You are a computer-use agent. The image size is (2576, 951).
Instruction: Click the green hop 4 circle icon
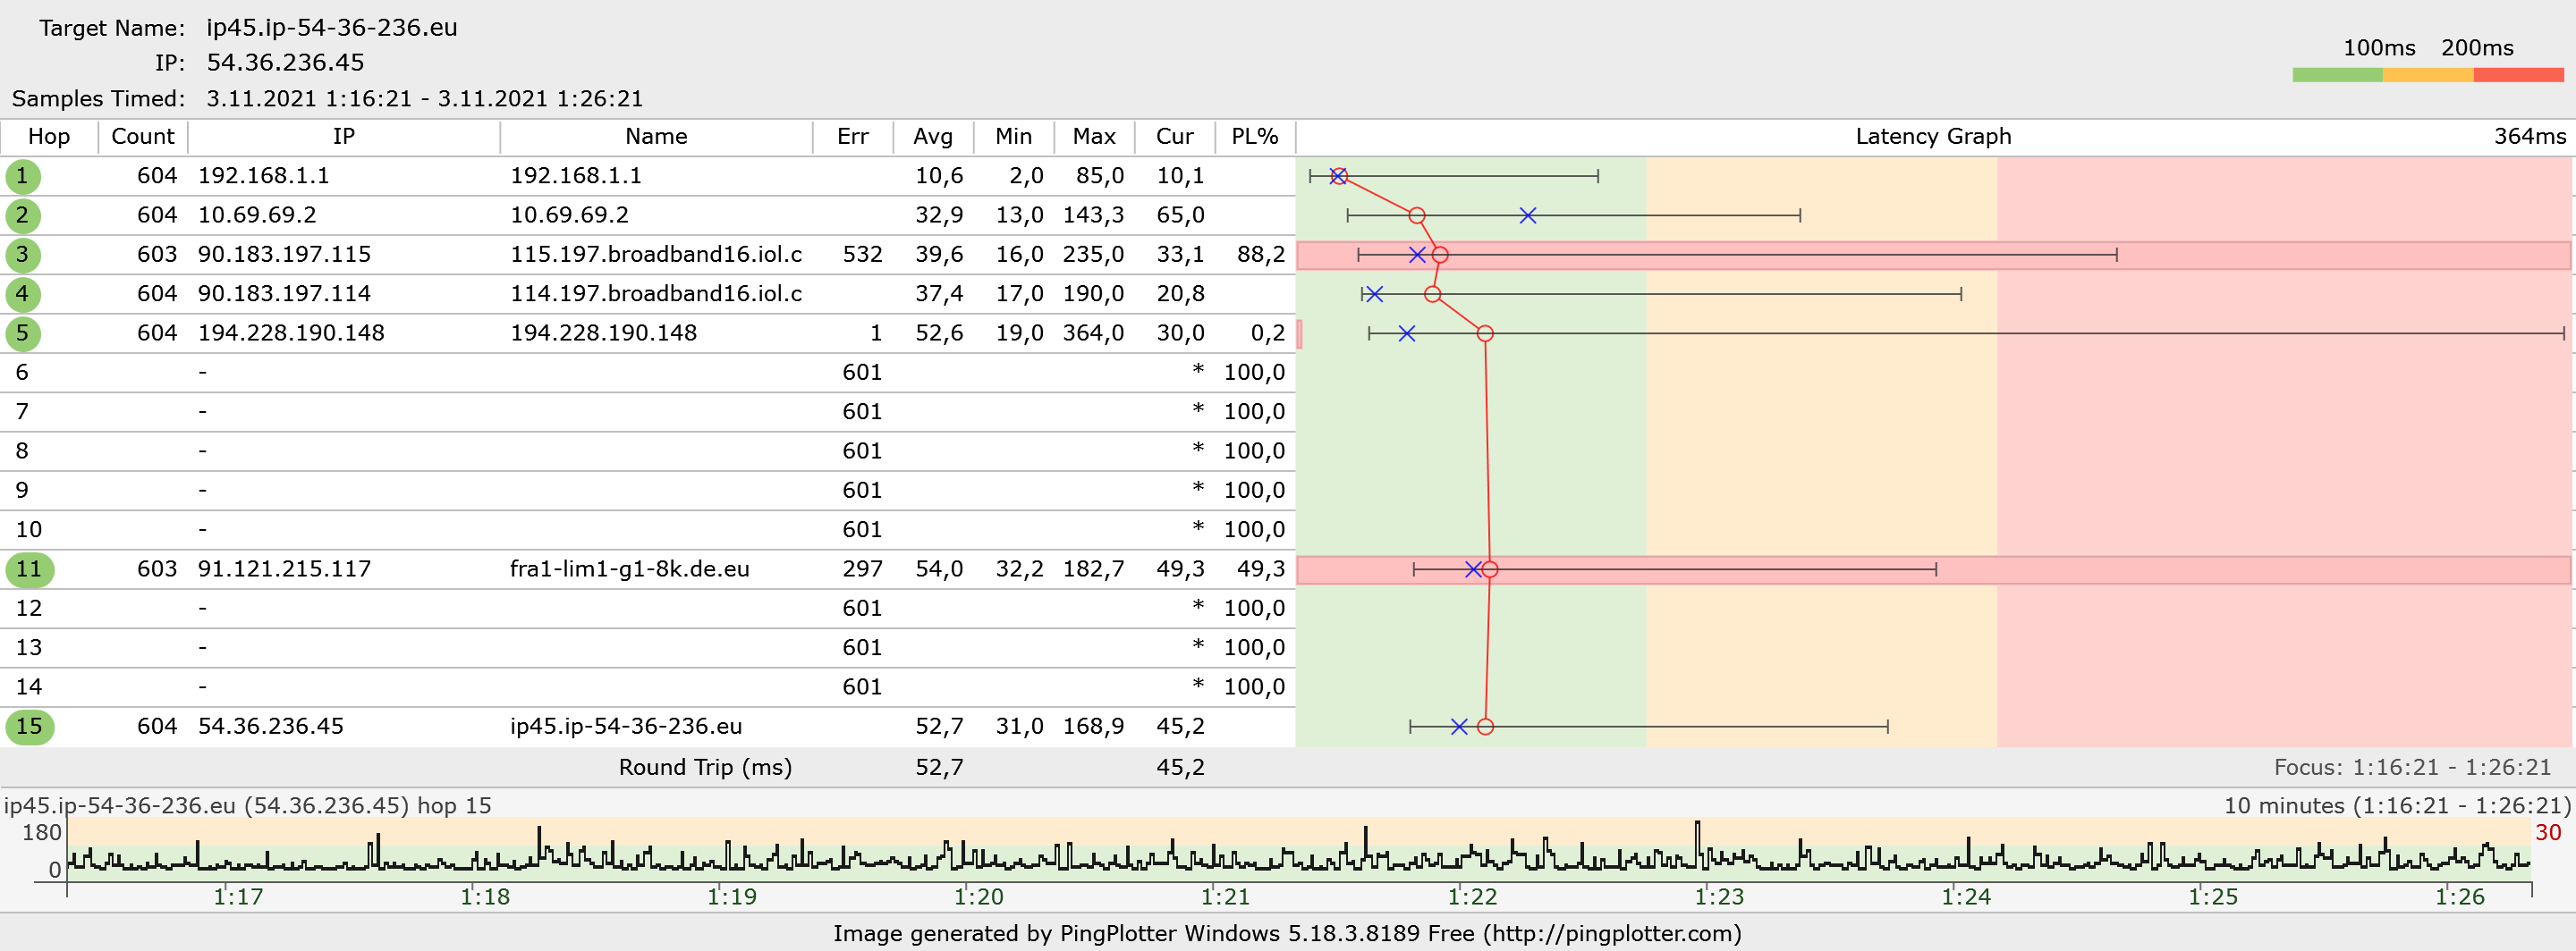[23, 295]
